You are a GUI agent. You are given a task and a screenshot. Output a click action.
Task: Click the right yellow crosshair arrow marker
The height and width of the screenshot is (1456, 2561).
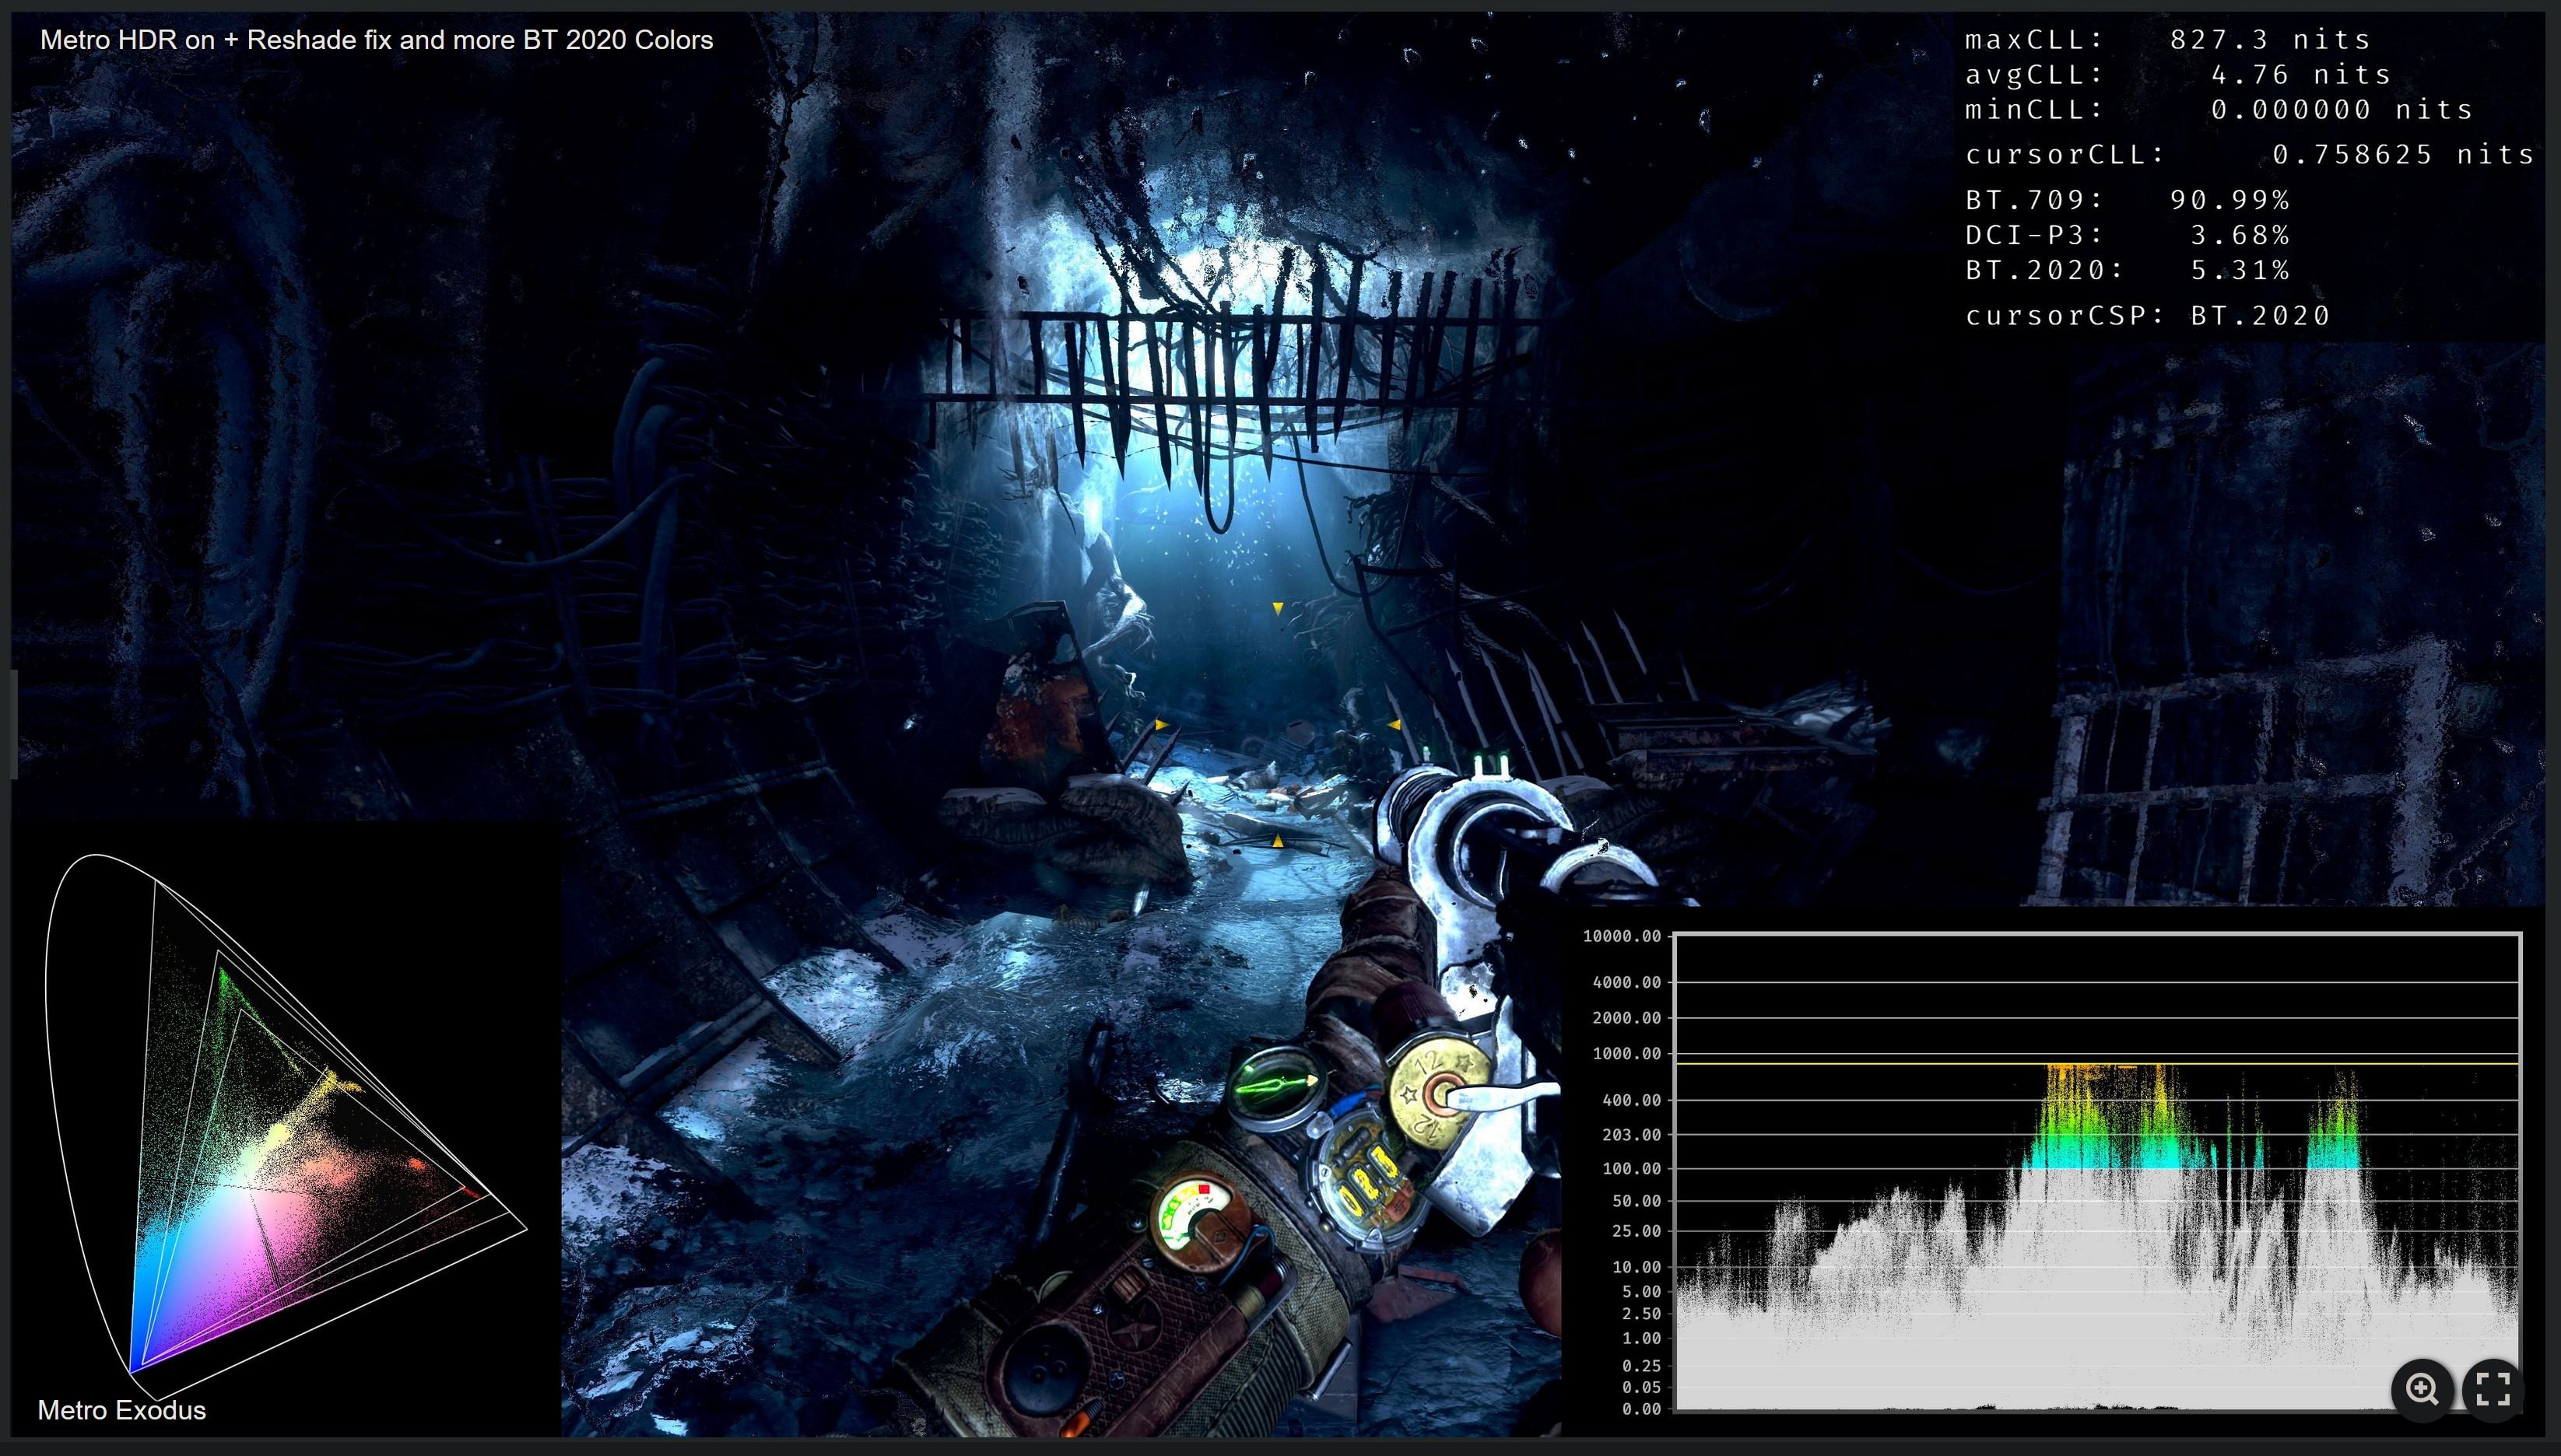1395,724
